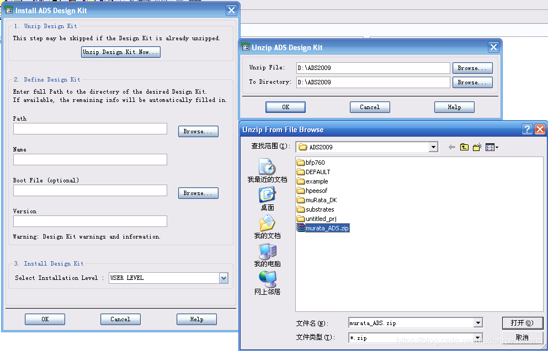Click the Install ADS Design Kit title icon
This screenshot has height=351, width=548.
pyautogui.click(x=9, y=10)
